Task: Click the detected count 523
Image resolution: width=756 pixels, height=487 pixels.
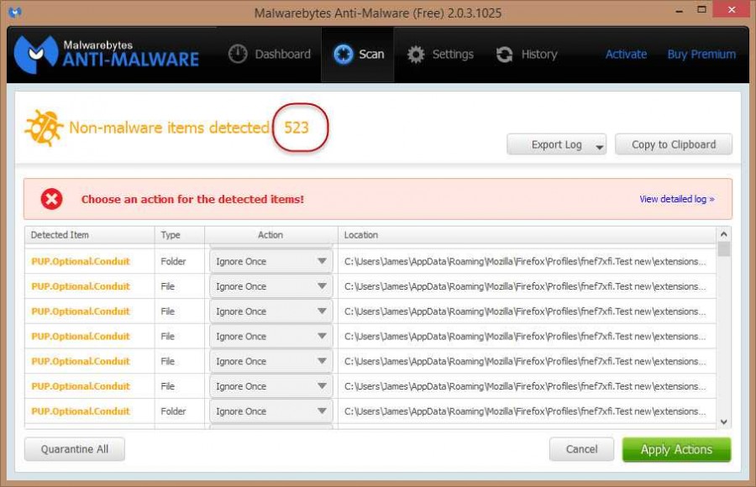Action: tap(296, 128)
